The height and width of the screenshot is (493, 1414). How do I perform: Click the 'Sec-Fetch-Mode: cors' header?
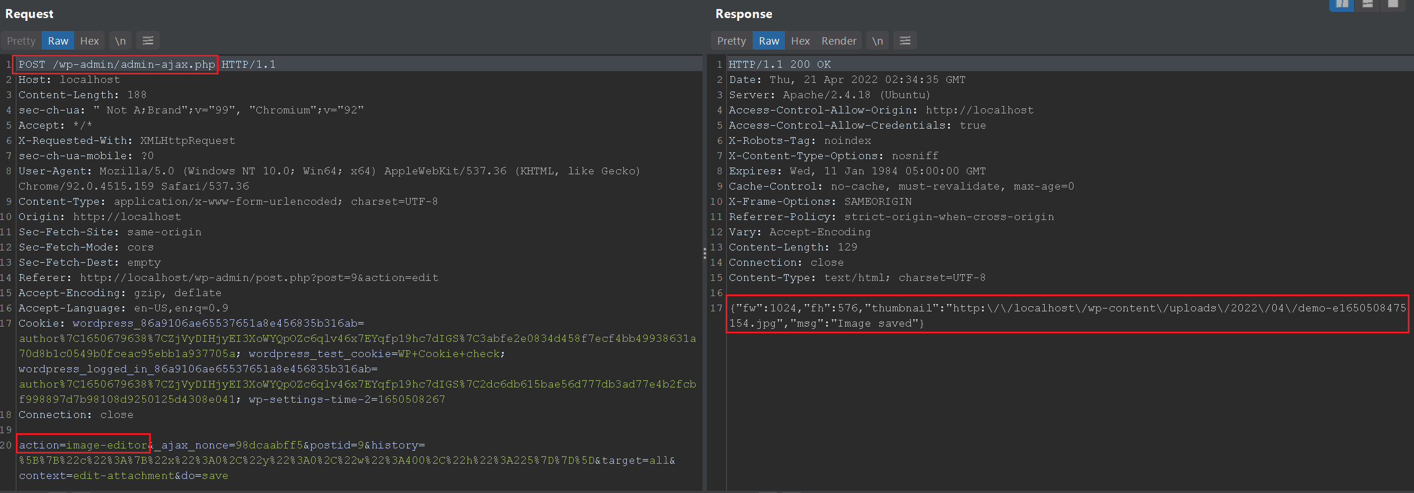pyautogui.click(x=86, y=247)
